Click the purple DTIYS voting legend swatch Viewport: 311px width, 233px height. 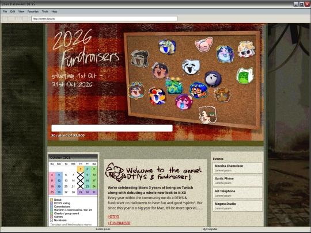(x=52, y=203)
